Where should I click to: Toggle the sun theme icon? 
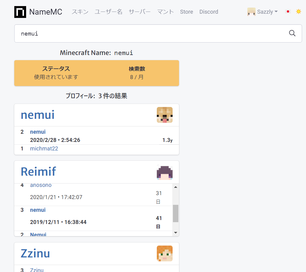[x=298, y=12]
